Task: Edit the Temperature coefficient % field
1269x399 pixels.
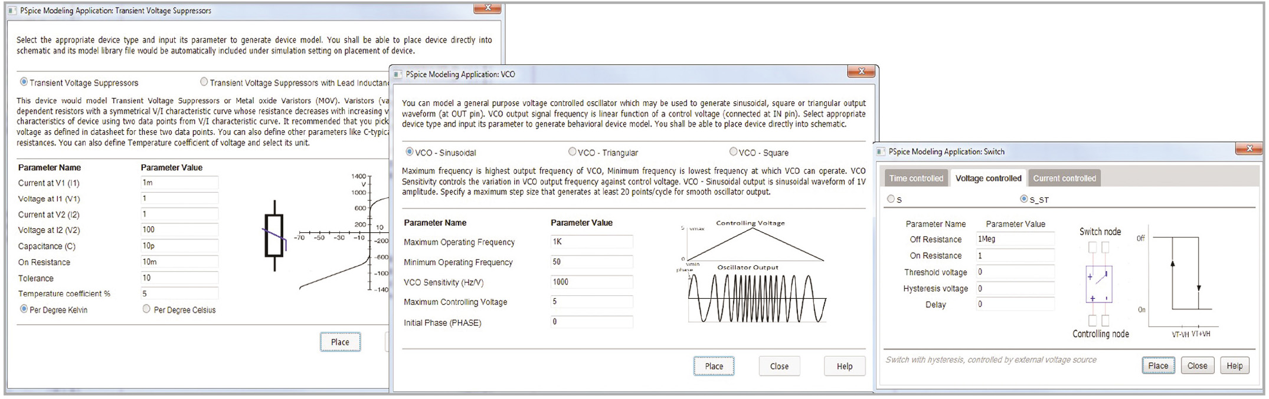Action: click(x=179, y=294)
